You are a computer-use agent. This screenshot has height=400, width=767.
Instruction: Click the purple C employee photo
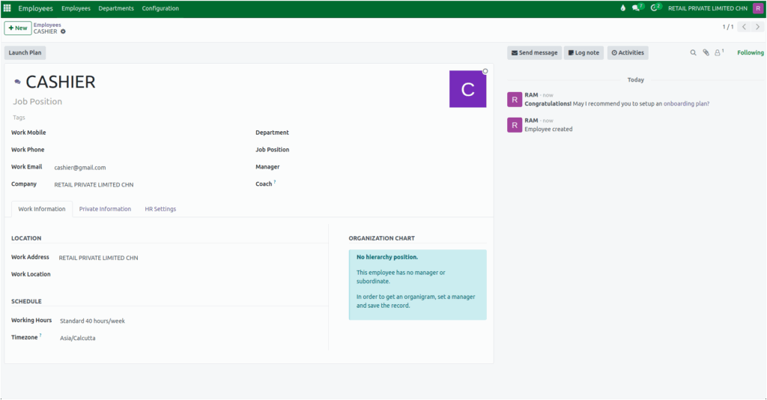pos(467,89)
